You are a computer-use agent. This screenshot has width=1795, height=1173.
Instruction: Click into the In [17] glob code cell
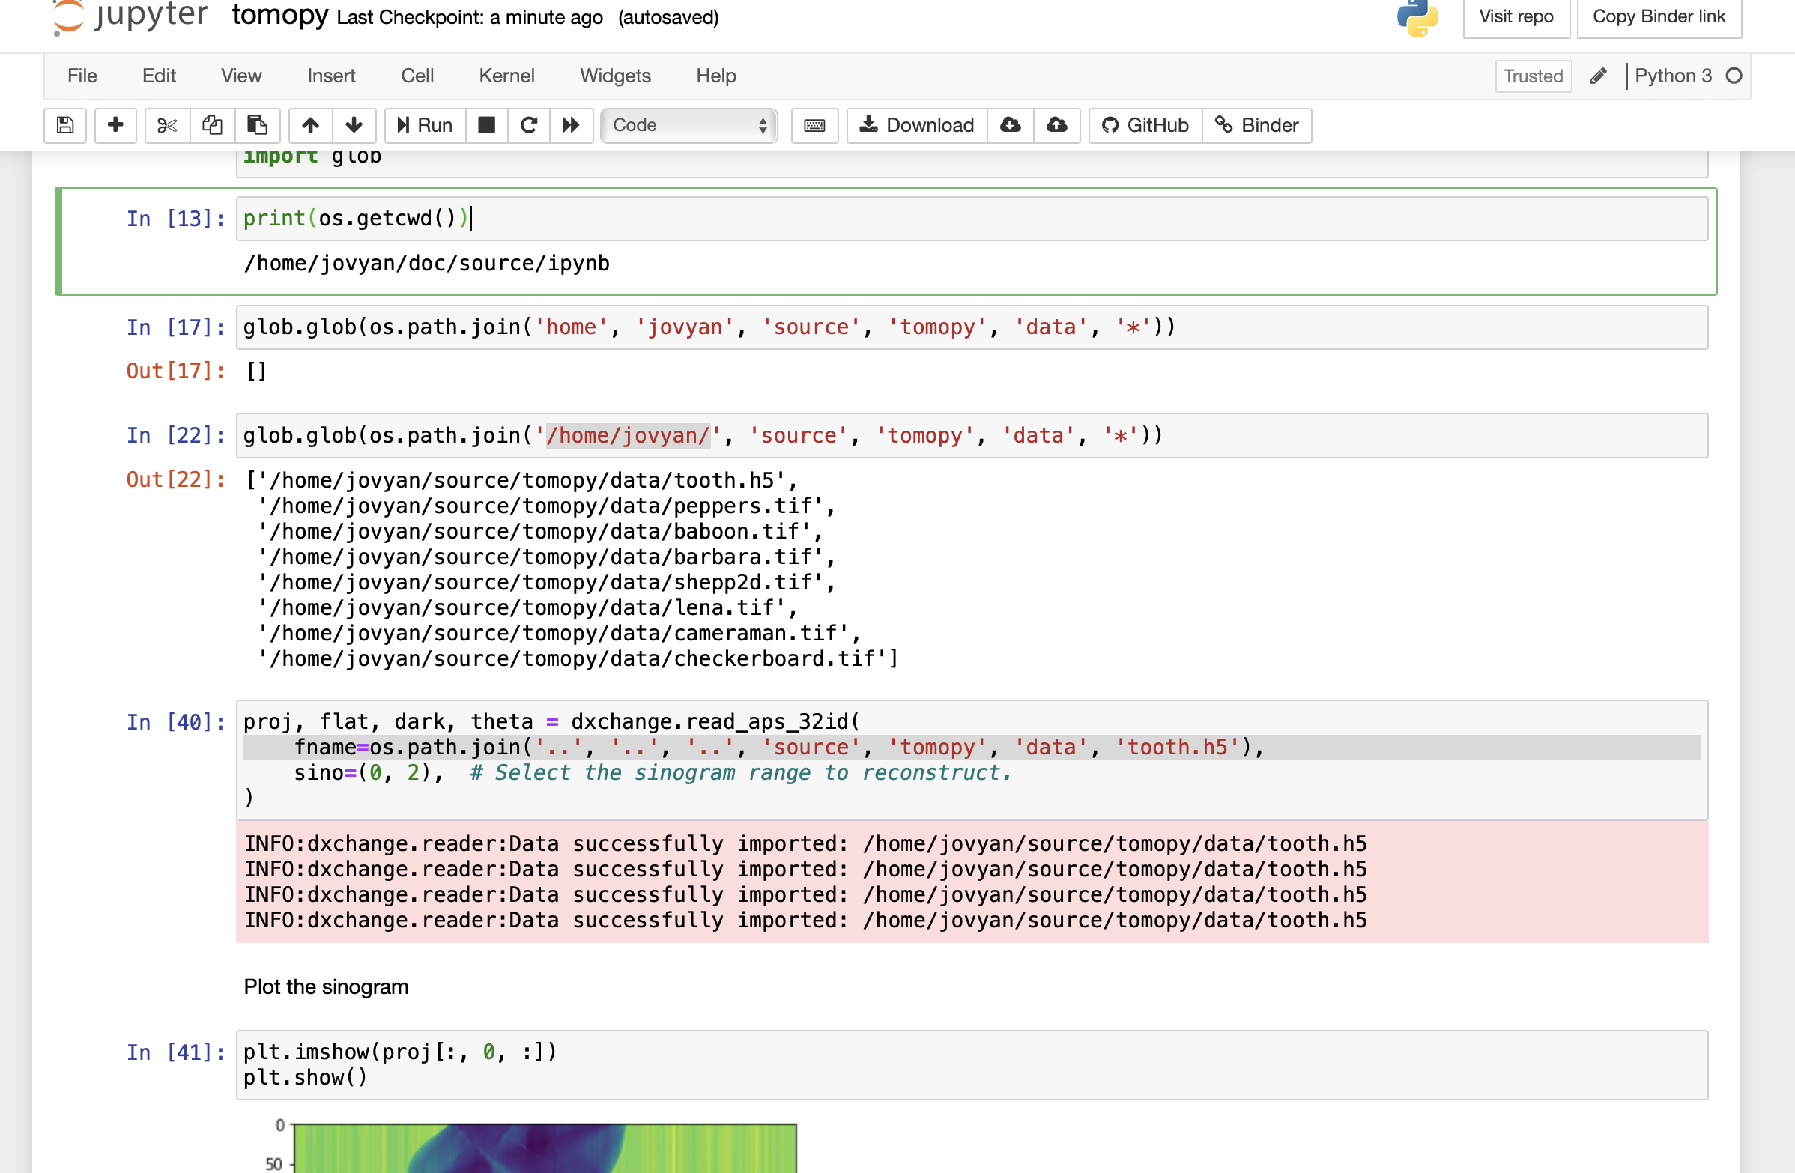click(x=972, y=327)
